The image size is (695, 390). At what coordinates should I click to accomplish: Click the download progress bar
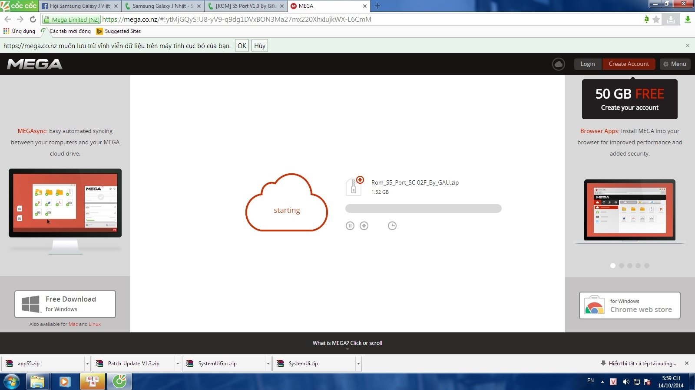[x=423, y=208]
